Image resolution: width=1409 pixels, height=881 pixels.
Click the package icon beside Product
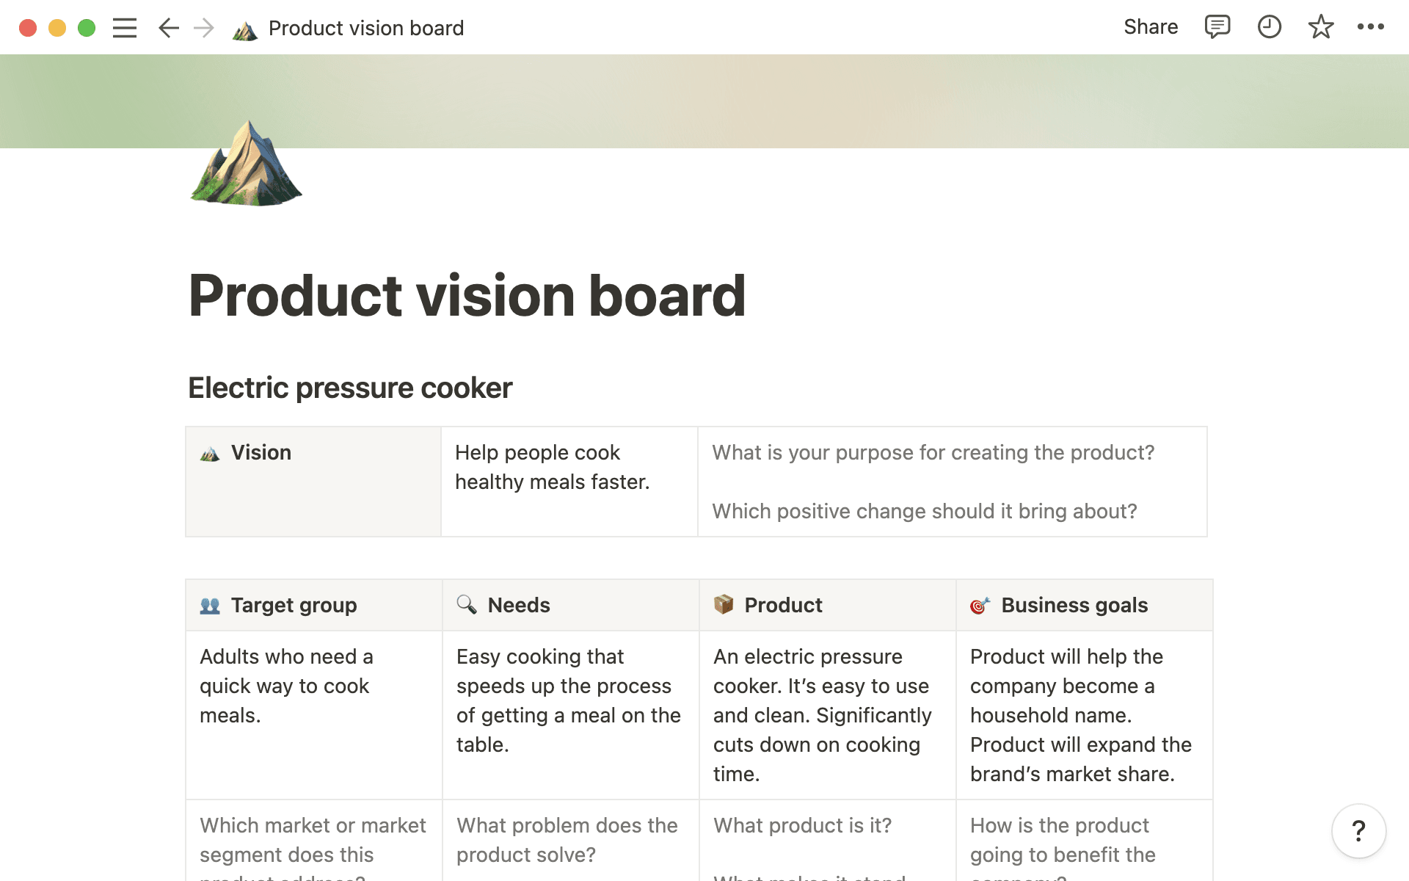point(724,605)
